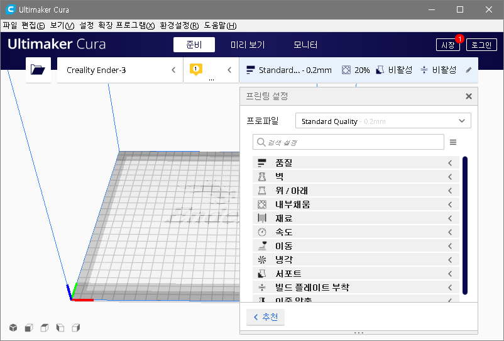Expand the 냉각 settings category
504x341 pixels.
[x=356, y=260]
